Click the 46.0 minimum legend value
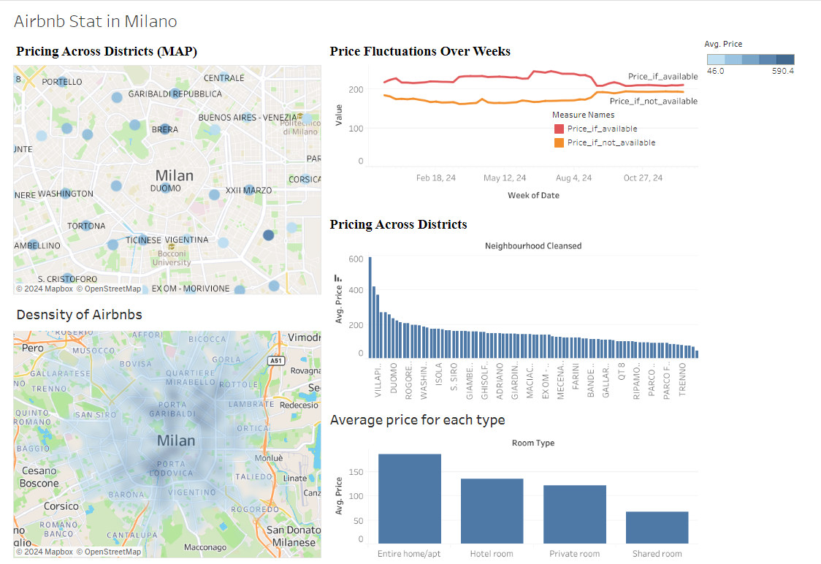 click(x=716, y=71)
